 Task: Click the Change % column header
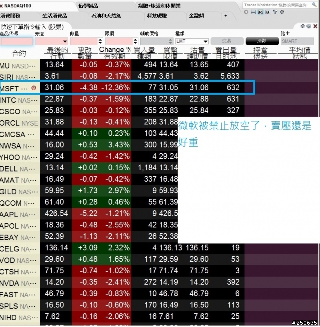coord(115,50)
